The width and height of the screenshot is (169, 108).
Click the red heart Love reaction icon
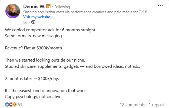pos(11,104)
